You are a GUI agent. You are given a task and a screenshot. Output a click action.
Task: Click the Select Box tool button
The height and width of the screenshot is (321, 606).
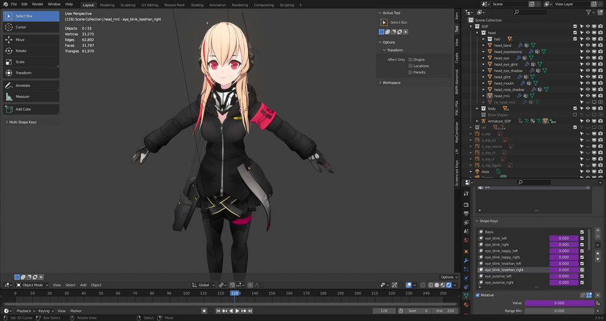31,16
